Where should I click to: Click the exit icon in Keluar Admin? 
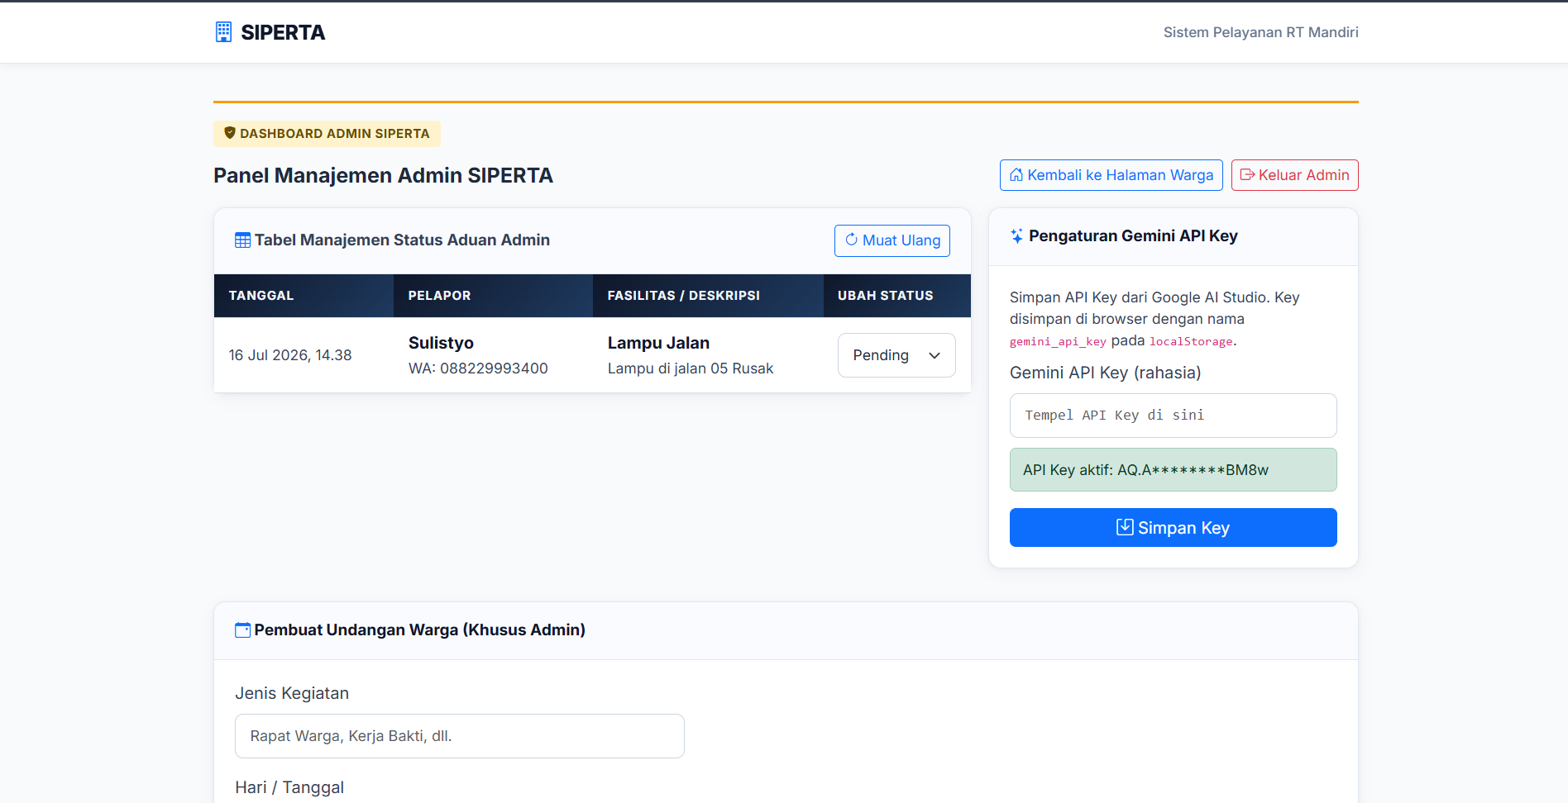point(1247,175)
